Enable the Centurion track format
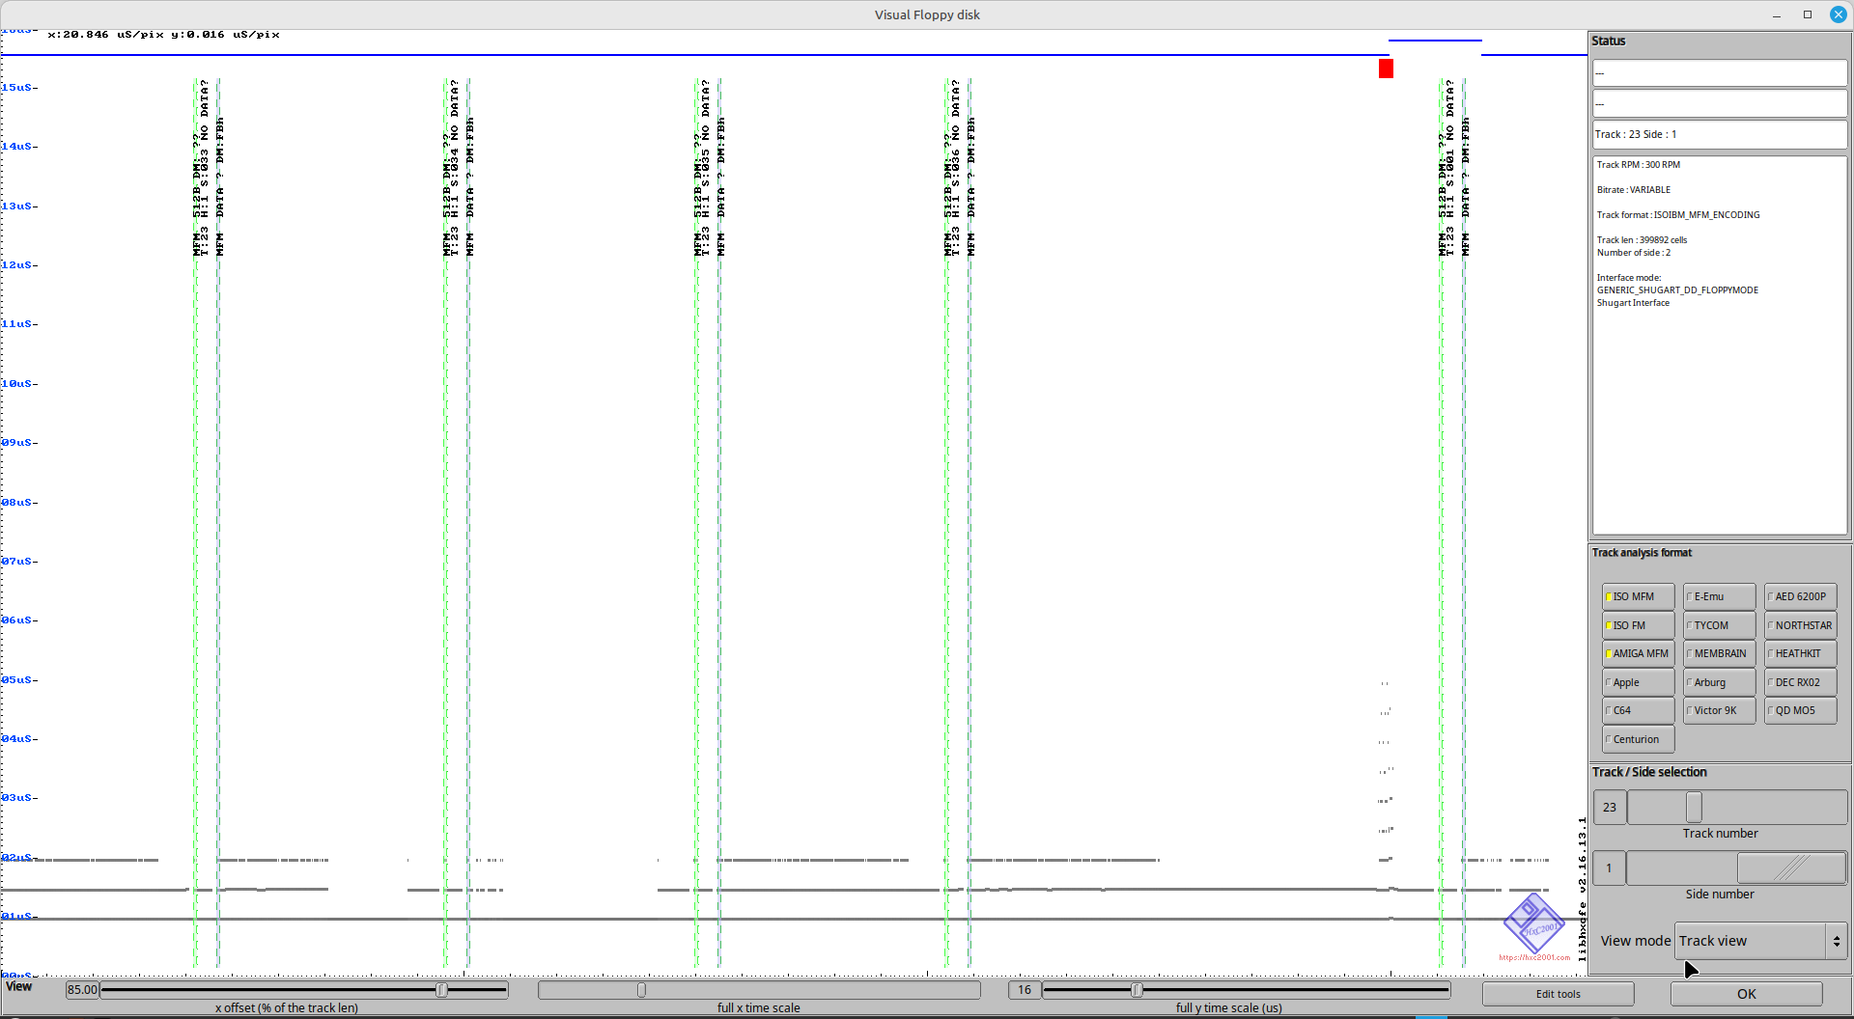This screenshot has width=1854, height=1019. (x=1638, y=739)
